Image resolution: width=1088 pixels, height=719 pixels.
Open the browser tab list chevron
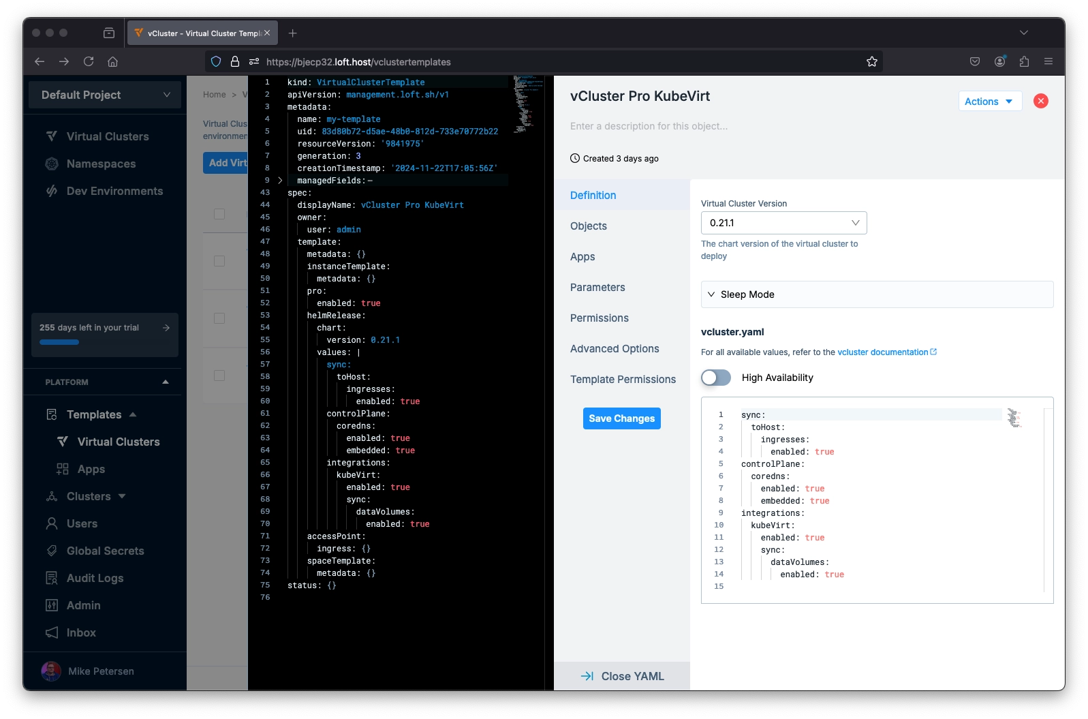(x=1024, y=33)
